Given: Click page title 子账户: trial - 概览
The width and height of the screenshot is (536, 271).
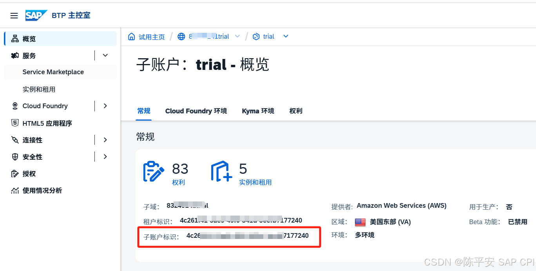Looking at the screenshot, I should pos(203,65).
